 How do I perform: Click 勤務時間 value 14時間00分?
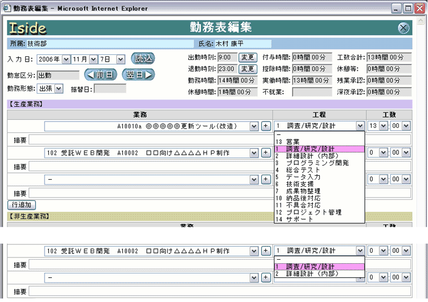[237, 80]
